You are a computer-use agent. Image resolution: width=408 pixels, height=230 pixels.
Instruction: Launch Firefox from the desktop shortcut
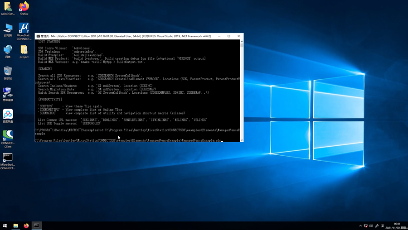24,9
